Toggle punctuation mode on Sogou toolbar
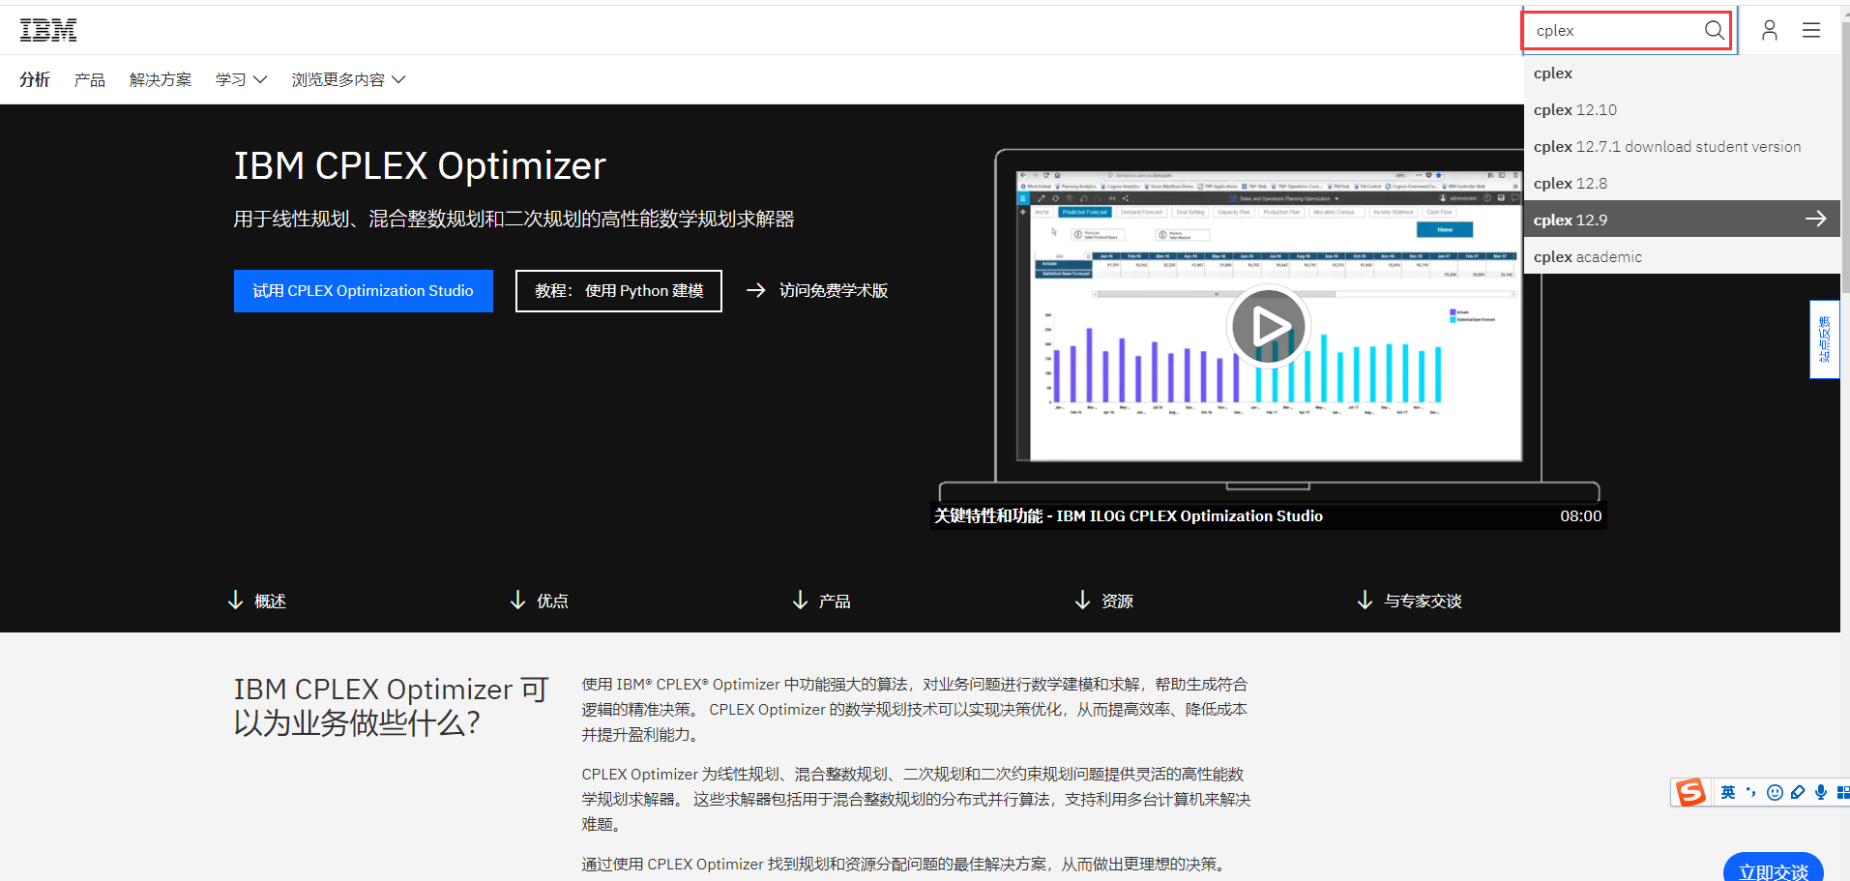 (x=1751, y=792)
